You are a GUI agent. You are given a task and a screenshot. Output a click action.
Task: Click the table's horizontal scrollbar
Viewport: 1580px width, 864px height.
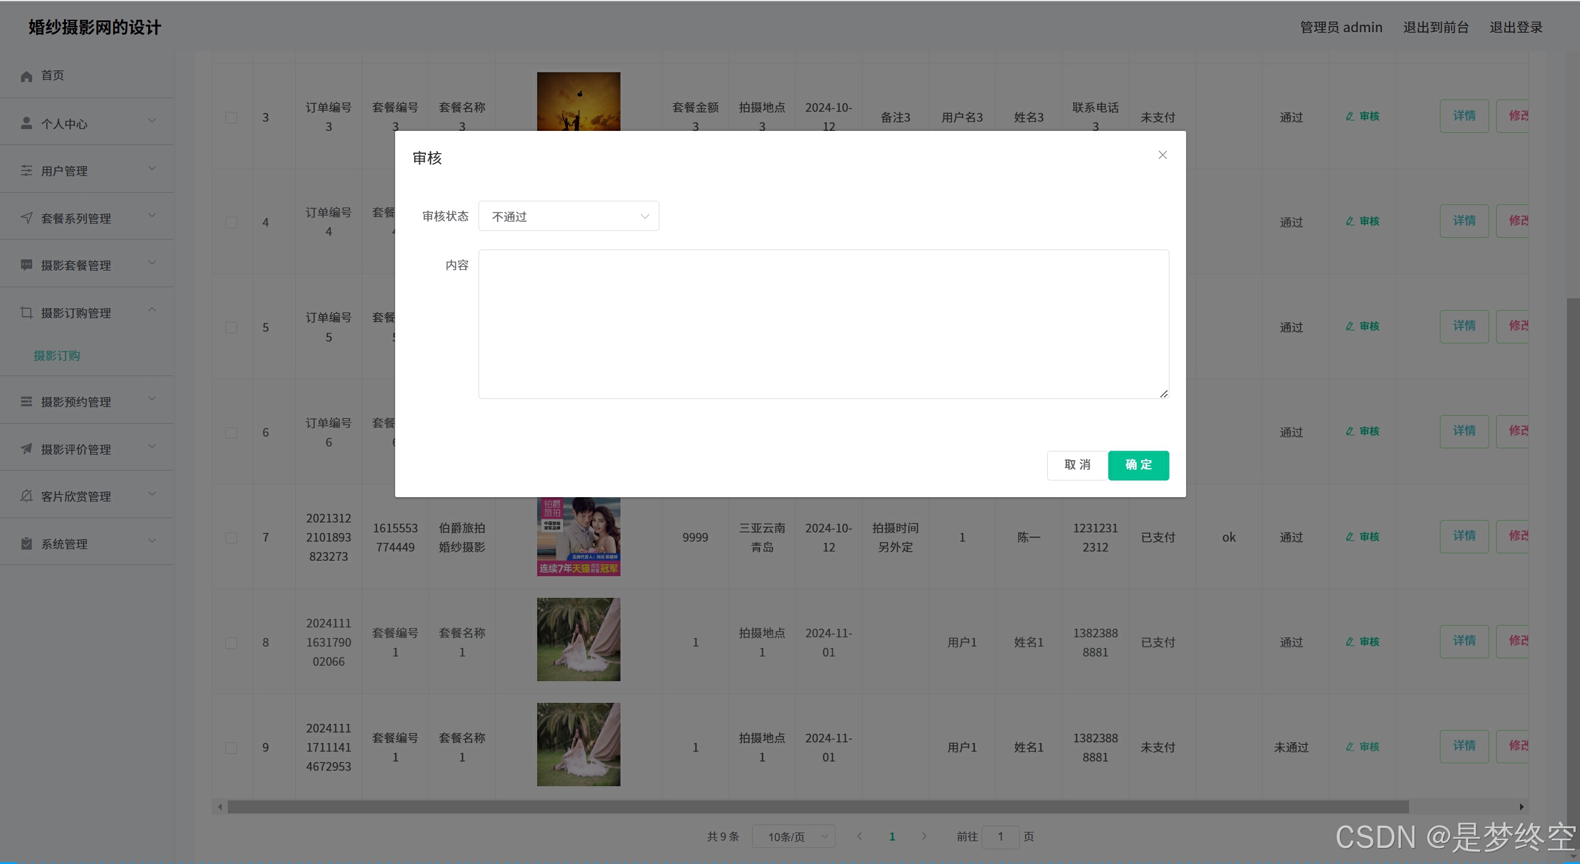817,807
